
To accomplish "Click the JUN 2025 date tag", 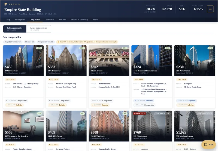I will (x=139, y=79).
